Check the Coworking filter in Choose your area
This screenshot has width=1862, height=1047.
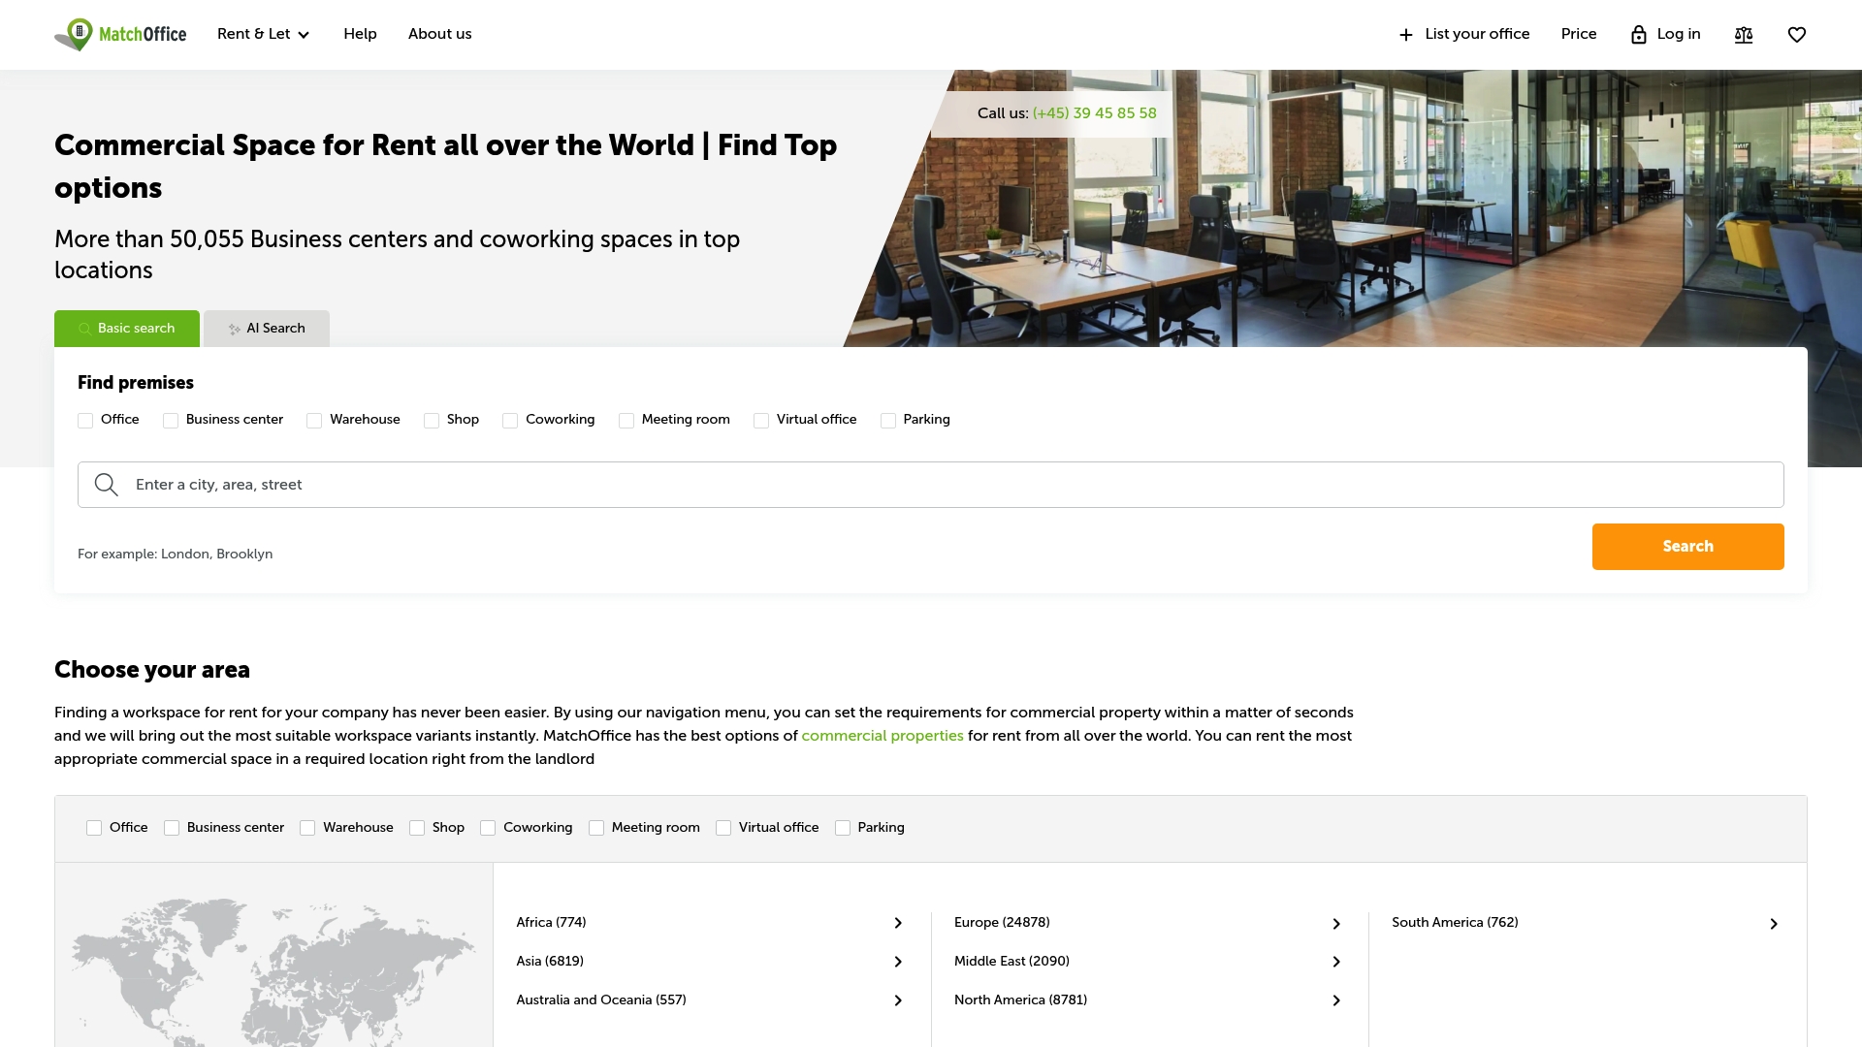(x=488, y=828)
